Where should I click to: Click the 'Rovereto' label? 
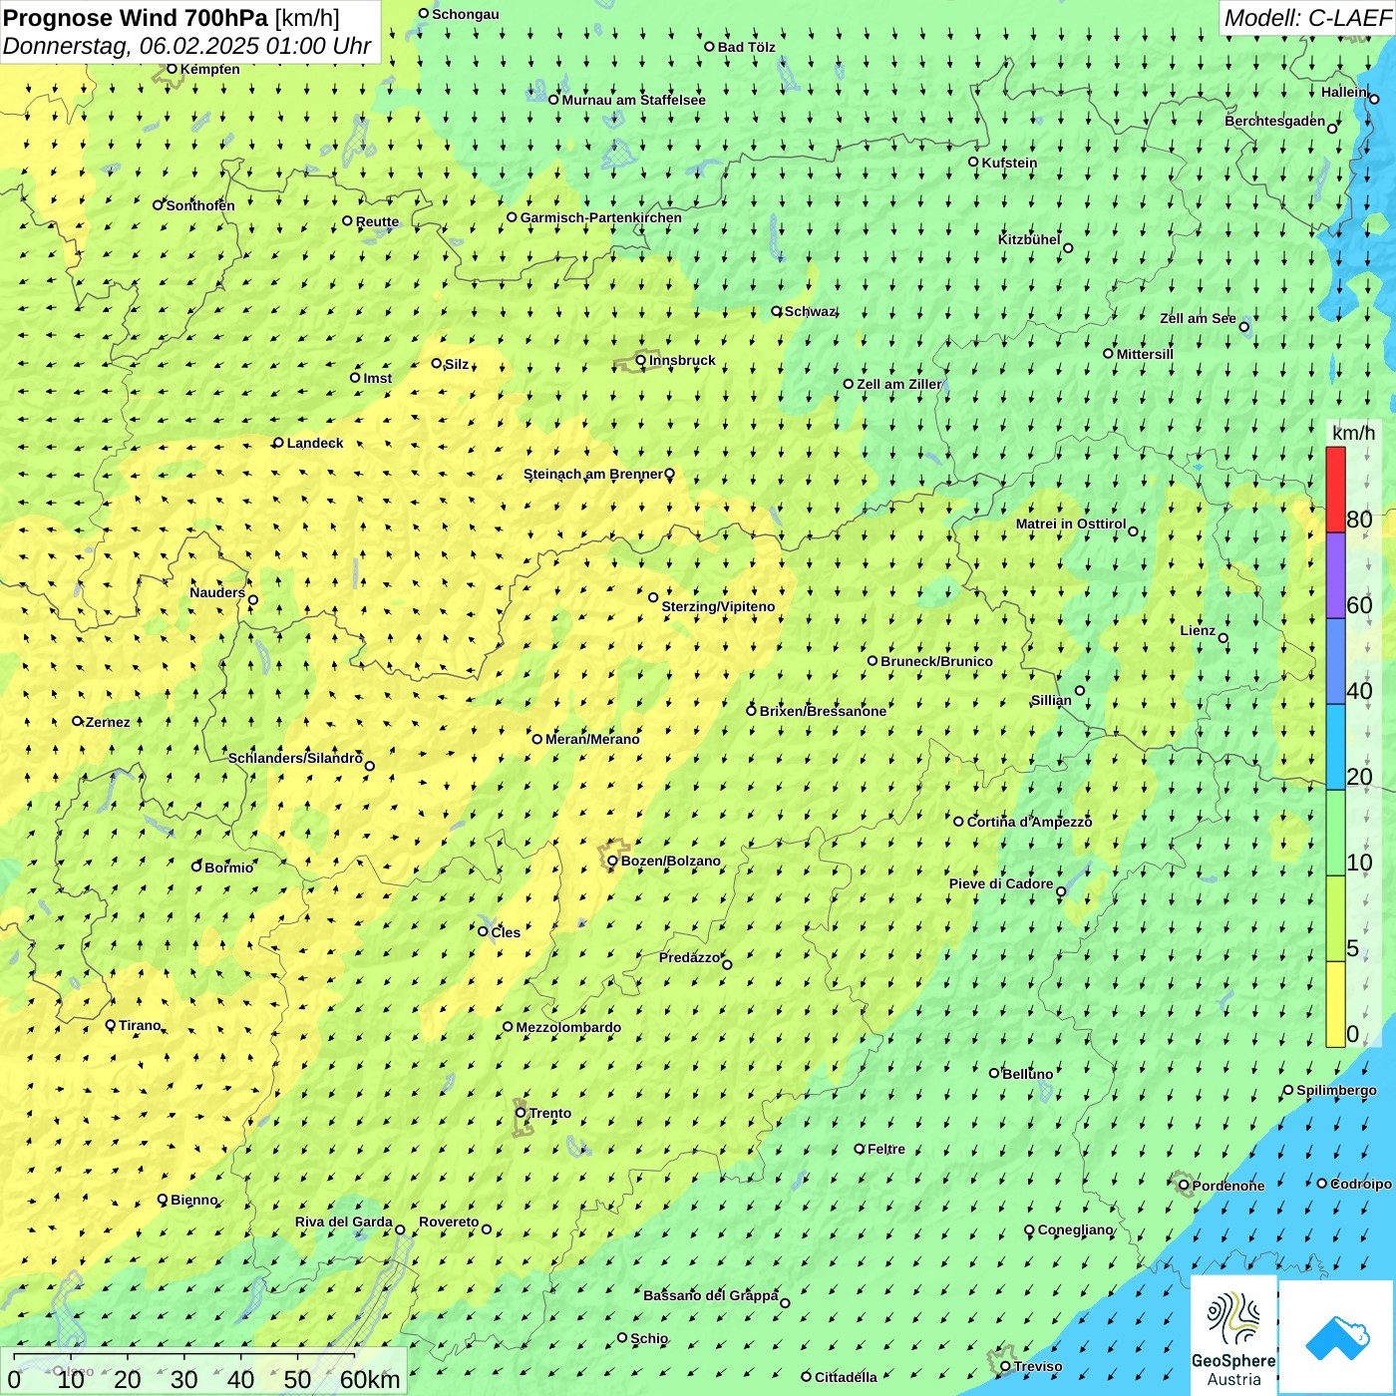[449, 1221]
